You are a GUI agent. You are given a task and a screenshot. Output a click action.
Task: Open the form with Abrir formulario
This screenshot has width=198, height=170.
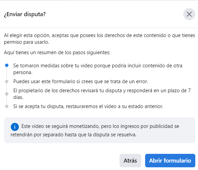pyautogui.click(x=170, y=161)
